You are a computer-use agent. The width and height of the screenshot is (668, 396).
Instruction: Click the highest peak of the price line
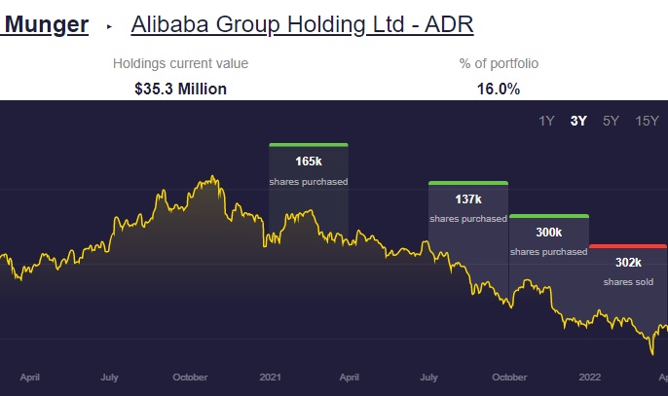213,177
